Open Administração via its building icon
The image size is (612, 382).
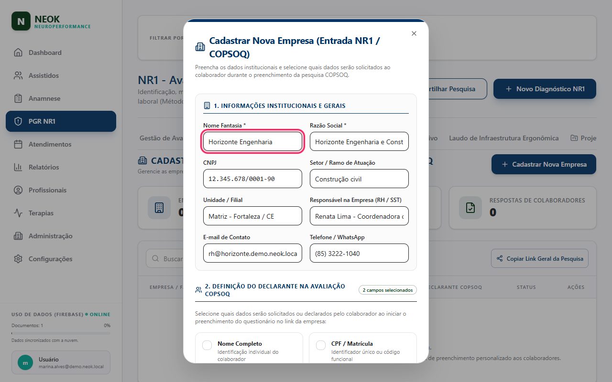pyautogui.click(x=18, y=236)
